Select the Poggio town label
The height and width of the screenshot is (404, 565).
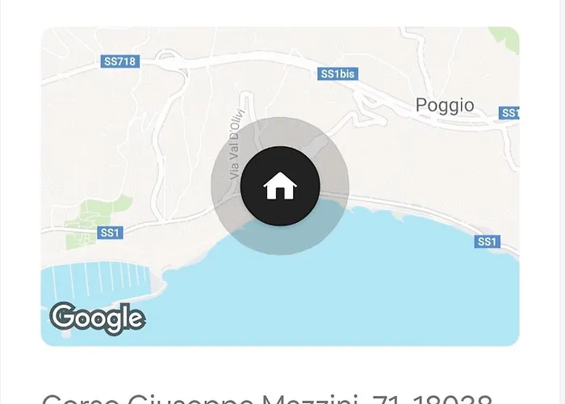[445, 106]
